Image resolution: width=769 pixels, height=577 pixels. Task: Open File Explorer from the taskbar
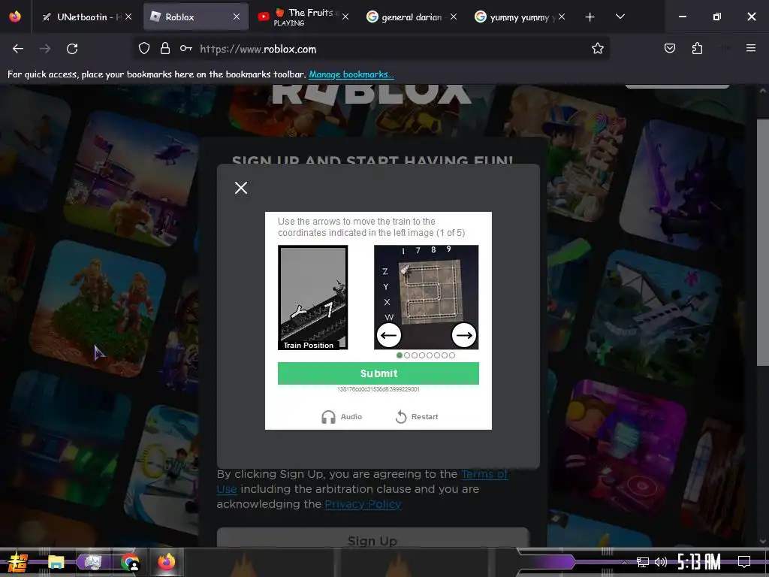coord(56,562)
